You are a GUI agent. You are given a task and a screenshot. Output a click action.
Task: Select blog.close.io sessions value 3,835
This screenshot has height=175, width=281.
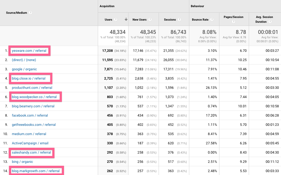(169, 78)
